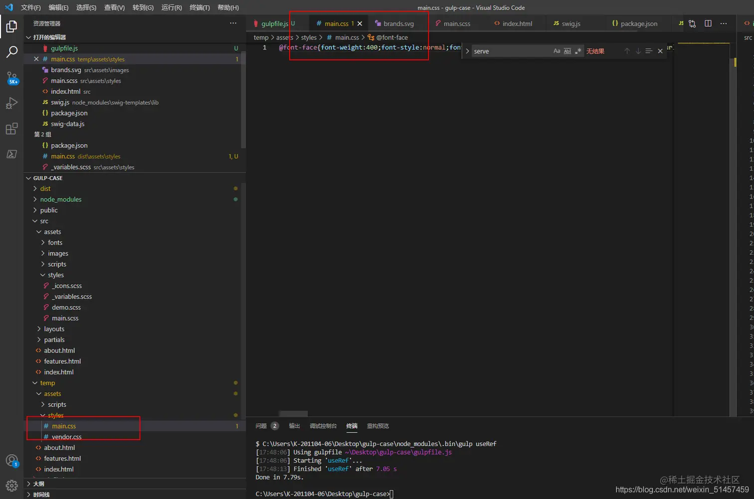754x499 pixels.
Task: Switch to gulpfile.js editor tab
Action: coord(274,23)
